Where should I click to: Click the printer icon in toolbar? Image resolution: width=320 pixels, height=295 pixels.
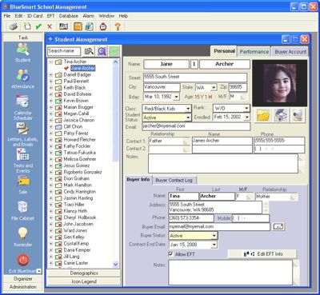coord(14,26)
